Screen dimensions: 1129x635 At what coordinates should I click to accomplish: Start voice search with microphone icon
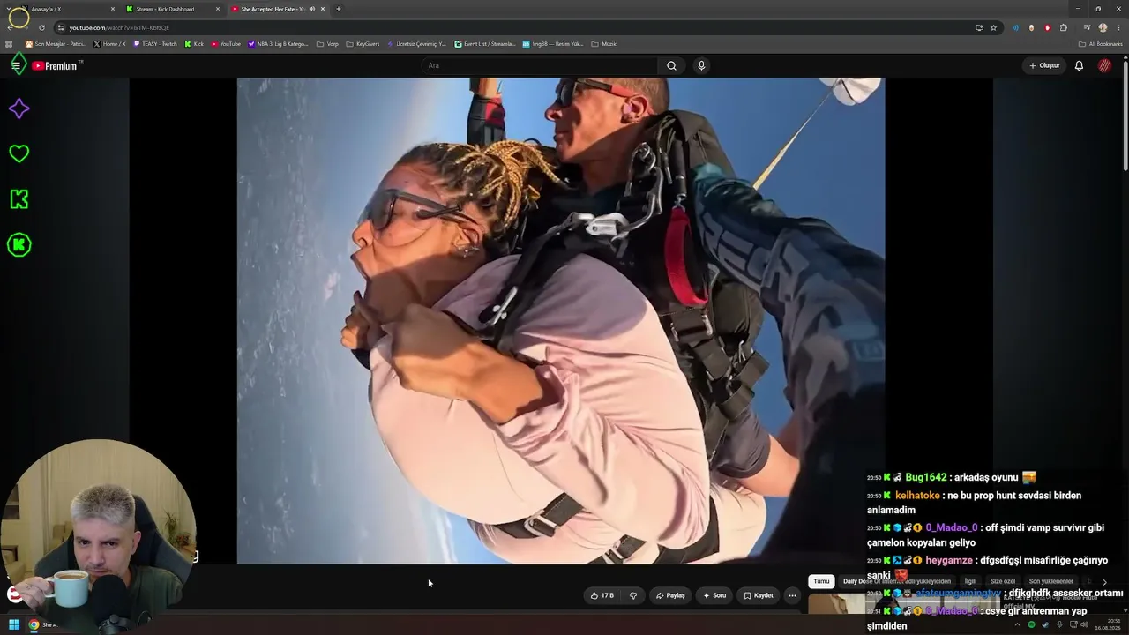[701, 65]
